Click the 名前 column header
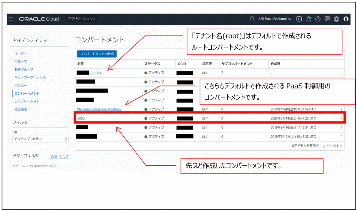Image resolution: width=357 pixels, height=211 pixels. (80, 64)
